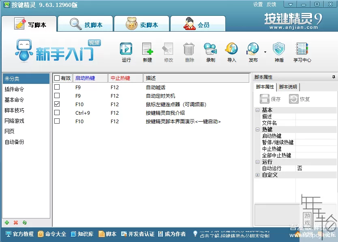
Task: Select the 自动定时关机 script description
Action: (x=160, y=96)
